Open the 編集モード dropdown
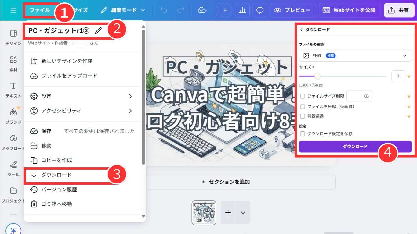 tap(123, 10)
